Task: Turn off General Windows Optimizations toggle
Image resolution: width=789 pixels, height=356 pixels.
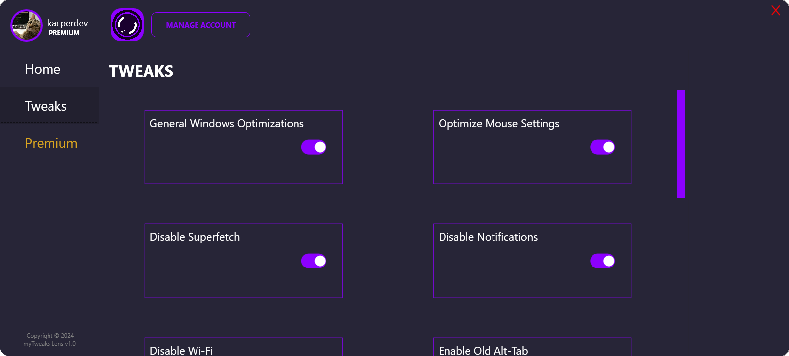Action: 314,147
